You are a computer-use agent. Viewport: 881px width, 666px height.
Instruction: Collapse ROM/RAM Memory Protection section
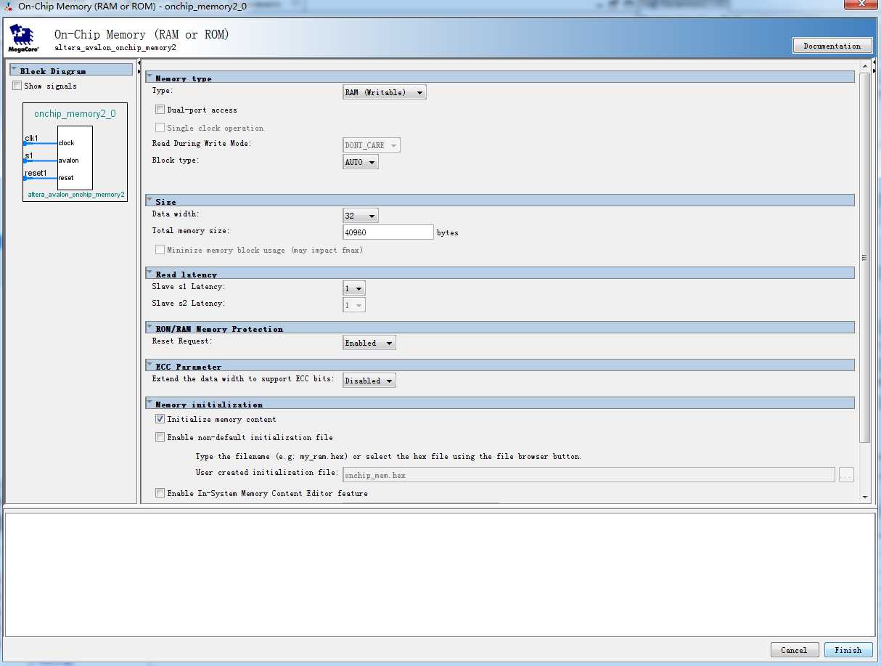coord(149,327)
